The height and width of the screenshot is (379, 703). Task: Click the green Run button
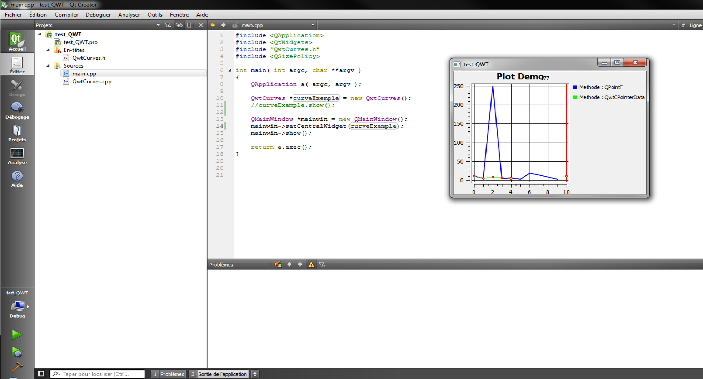(x=17, y=335)
